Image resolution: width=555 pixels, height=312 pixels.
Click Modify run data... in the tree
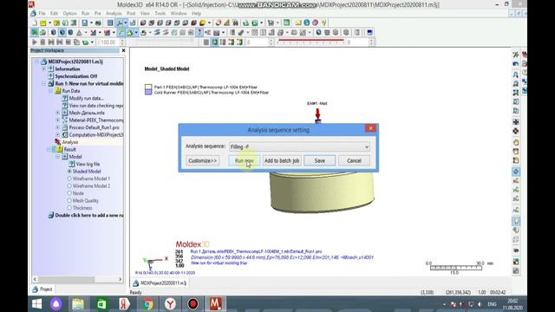coord(86,98)
